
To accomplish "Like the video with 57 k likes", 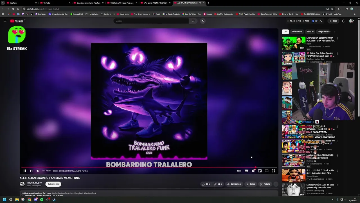I will click(206, 184).
